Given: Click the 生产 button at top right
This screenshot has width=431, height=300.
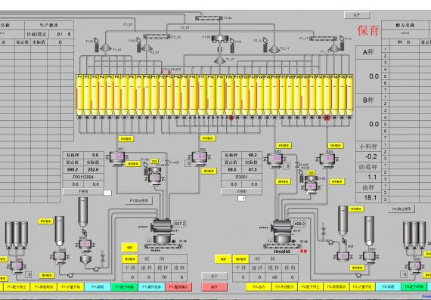Looking at the screenshot, I should [x=357, y=15].
